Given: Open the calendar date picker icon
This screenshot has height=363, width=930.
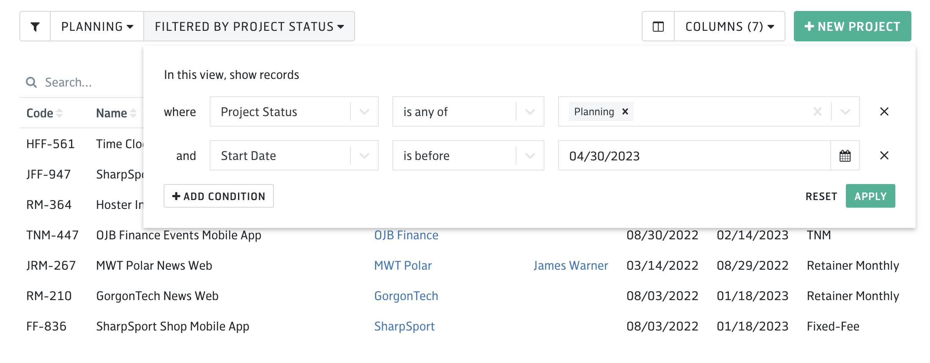Looking at the screenshot, I should pyautogui.click(x=845, y=156).
